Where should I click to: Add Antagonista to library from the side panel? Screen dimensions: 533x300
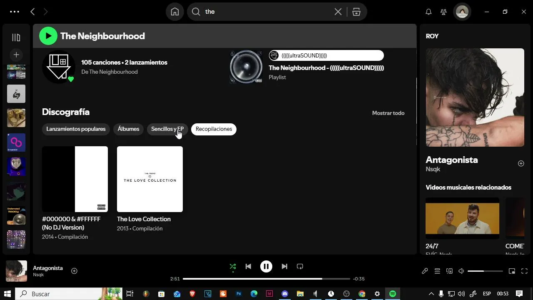coord(521,163)
